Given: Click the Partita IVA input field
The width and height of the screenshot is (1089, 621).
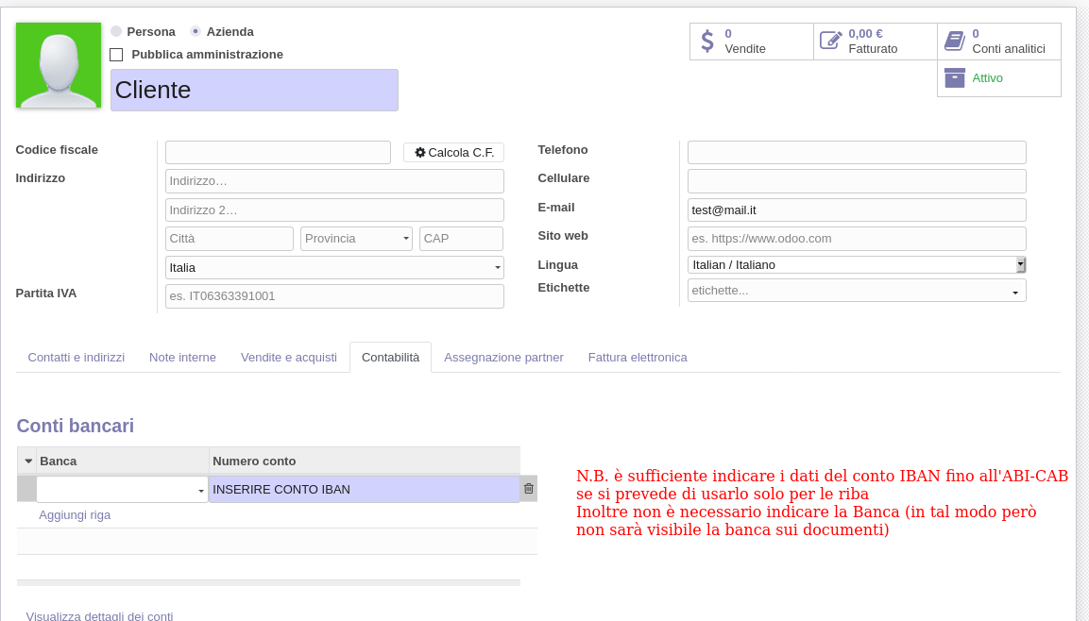Looking at the screenshot, I should (x=334, y=296).
